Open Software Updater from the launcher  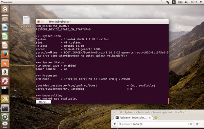coord(5,117)
